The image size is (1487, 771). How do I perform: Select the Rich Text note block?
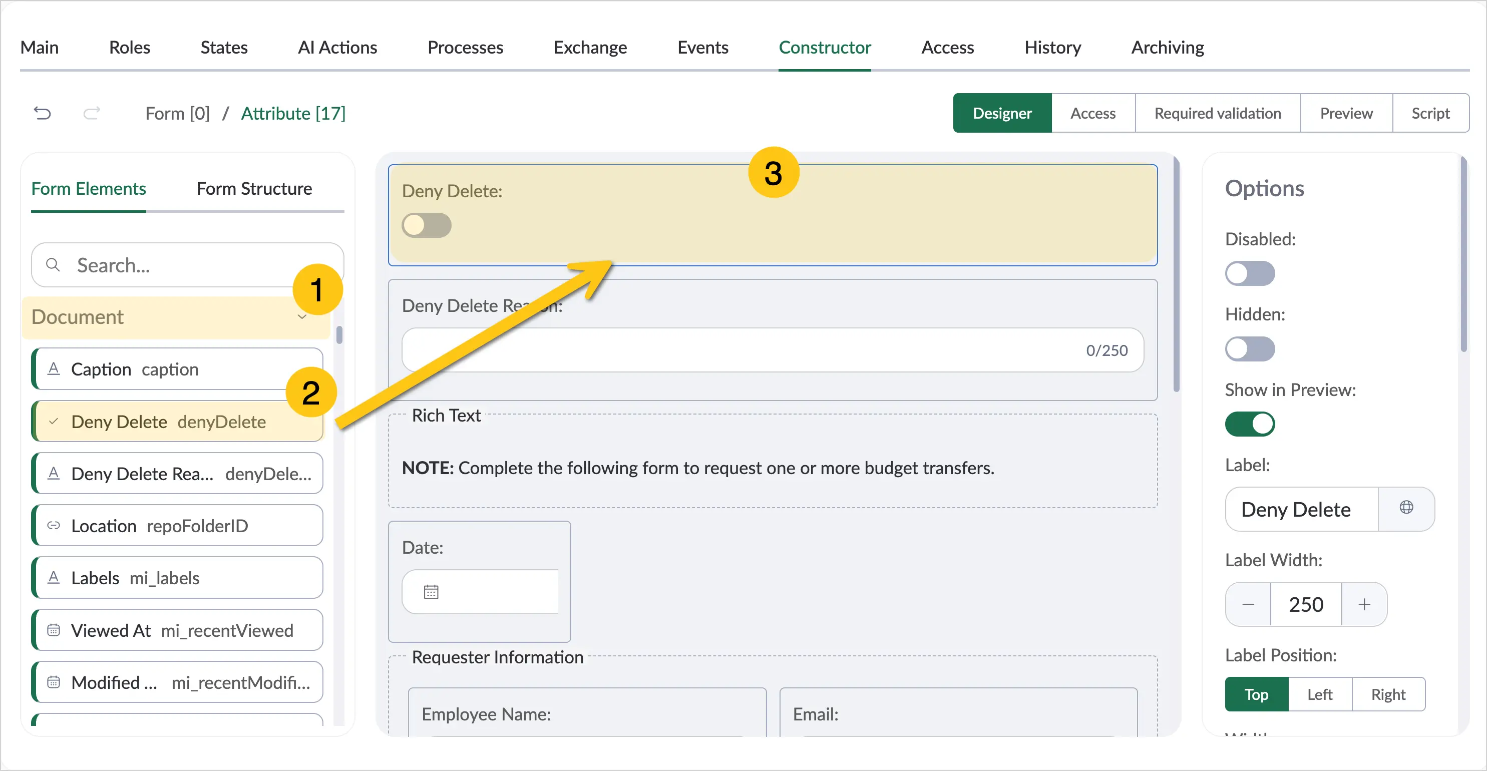click(773, 461)
